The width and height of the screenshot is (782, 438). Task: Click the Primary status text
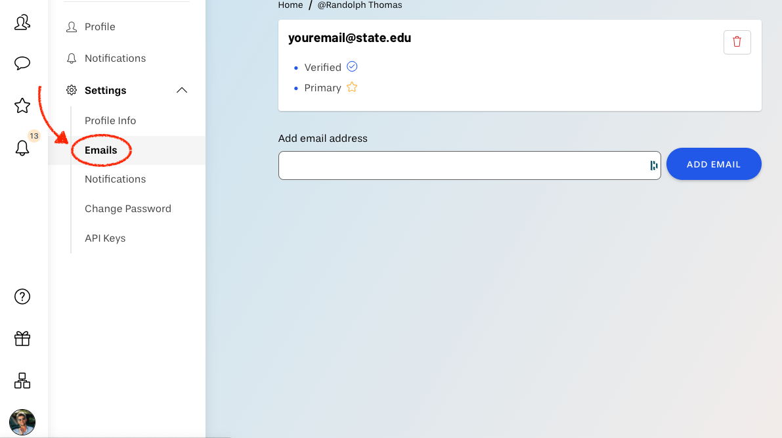(322, 88)
